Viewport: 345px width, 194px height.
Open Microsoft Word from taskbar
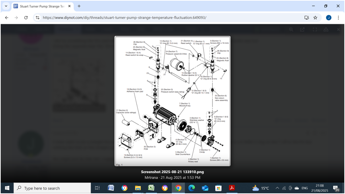click(x=111, y=188)
